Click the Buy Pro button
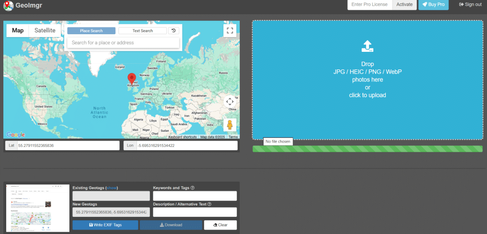 click(x=433, y=5)
